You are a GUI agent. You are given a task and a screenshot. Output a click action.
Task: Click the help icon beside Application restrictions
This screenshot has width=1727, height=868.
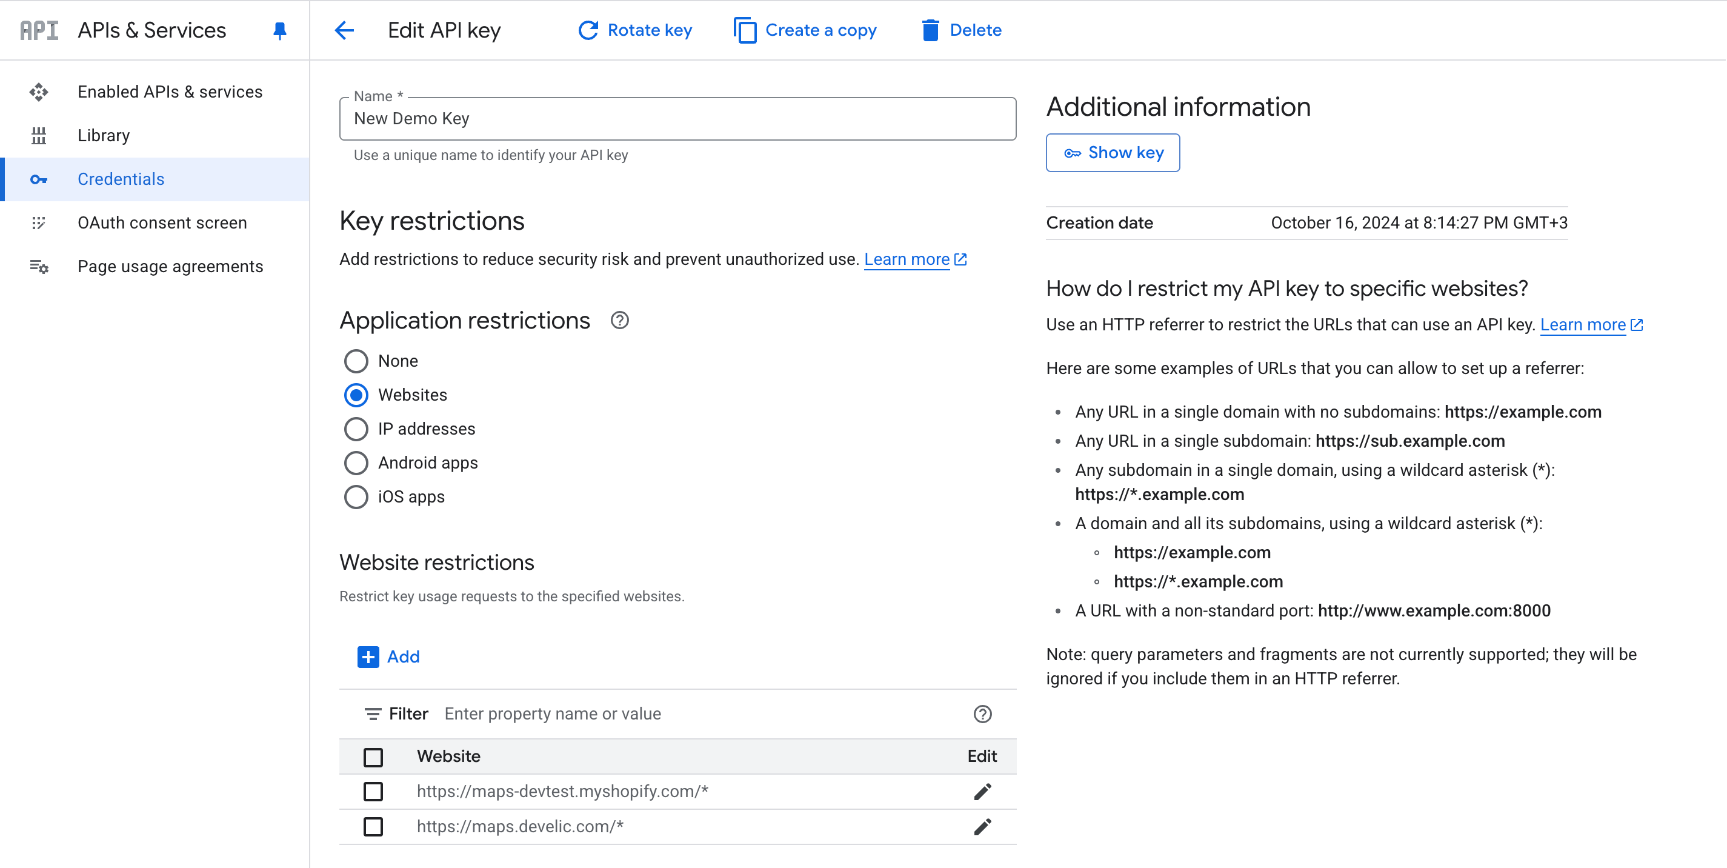point(619,321)
